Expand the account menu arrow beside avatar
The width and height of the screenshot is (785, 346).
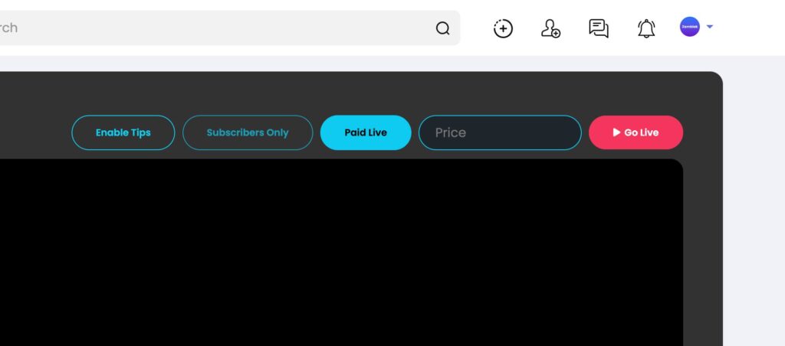tap(709, 27)
